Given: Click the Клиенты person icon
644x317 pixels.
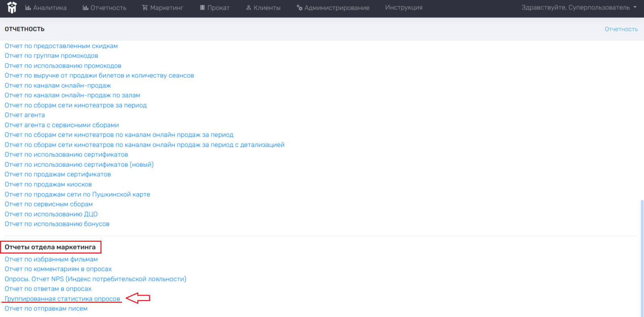Looking at the screenshot, I should pos(248,8).
